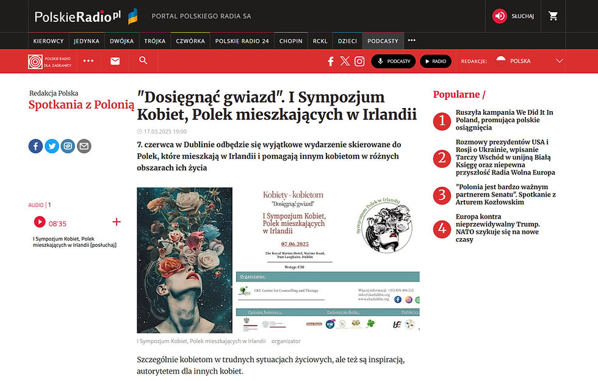
Task: Click the envelope newsletter icon in red bar
Action: pos(115,61)
